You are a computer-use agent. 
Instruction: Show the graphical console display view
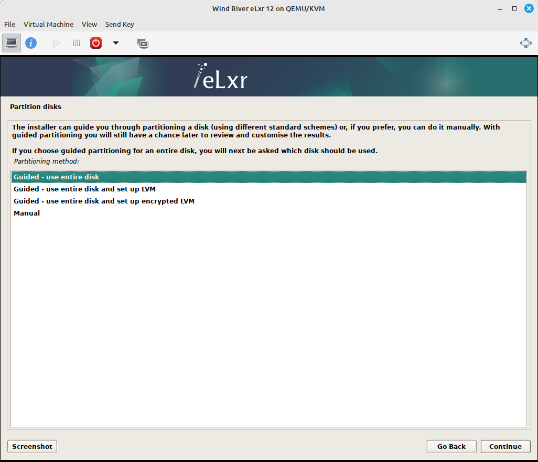click(11, 42)
